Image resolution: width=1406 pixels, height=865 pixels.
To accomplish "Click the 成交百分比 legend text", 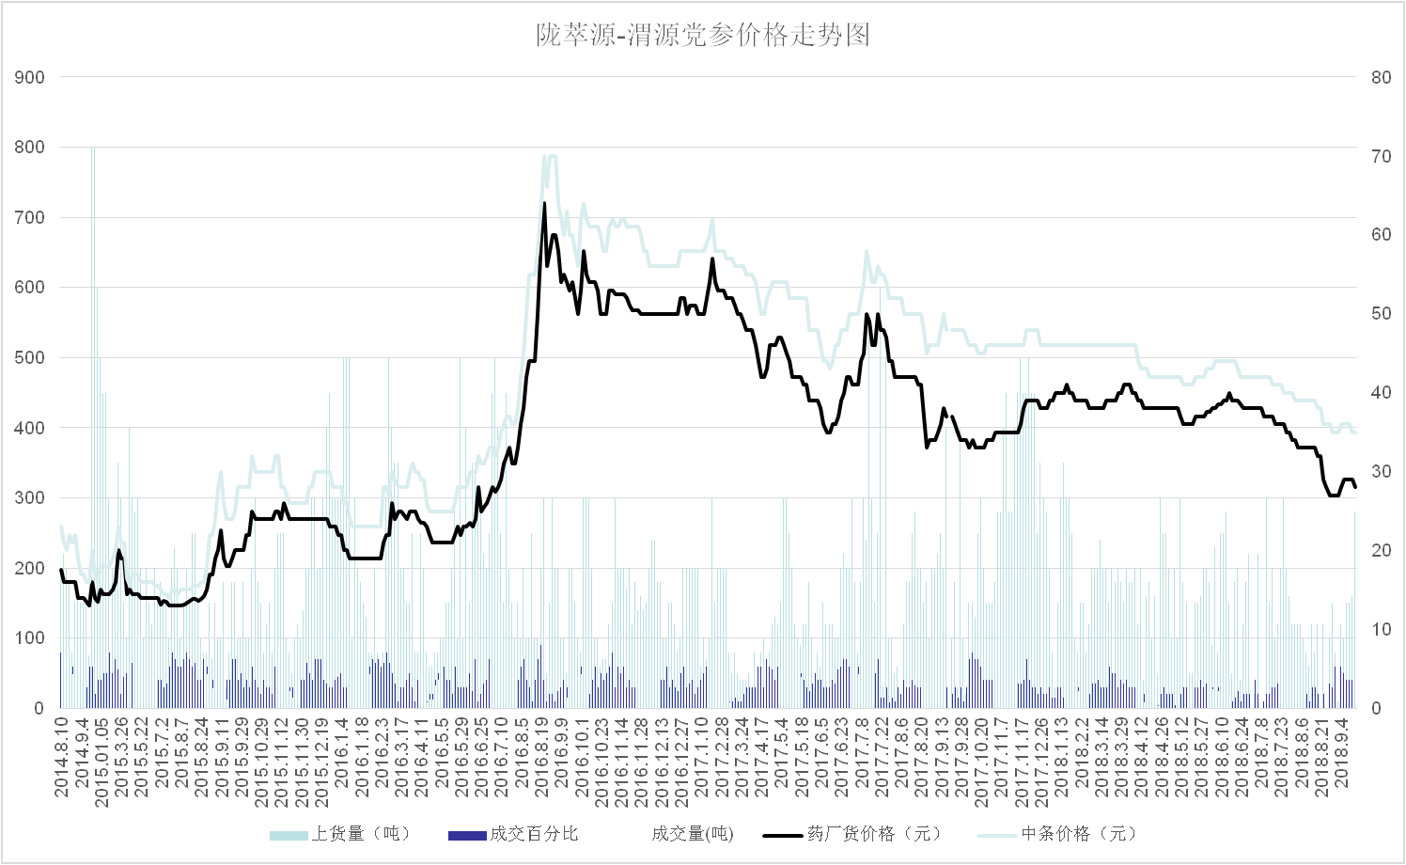I will tap(534, 834).
